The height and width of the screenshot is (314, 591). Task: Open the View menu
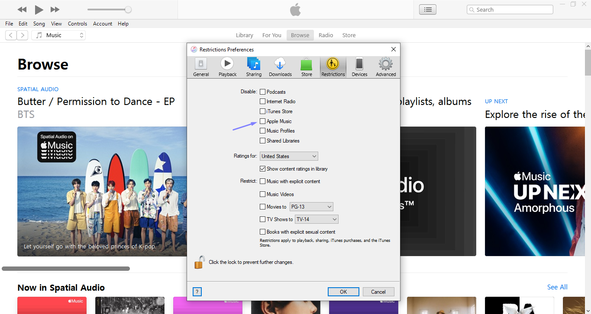tap(56, 24)
